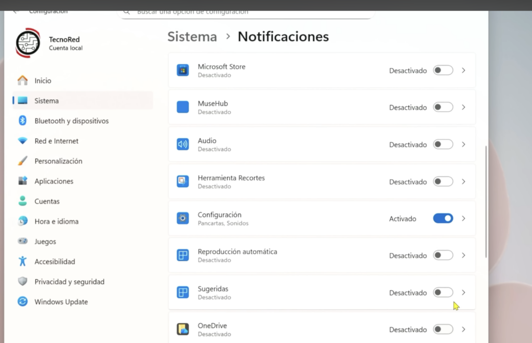The width and height of the screenshot is (532, 343).
Task: Expand Audio notification settings chevron
Action: [x=463, y=144]
